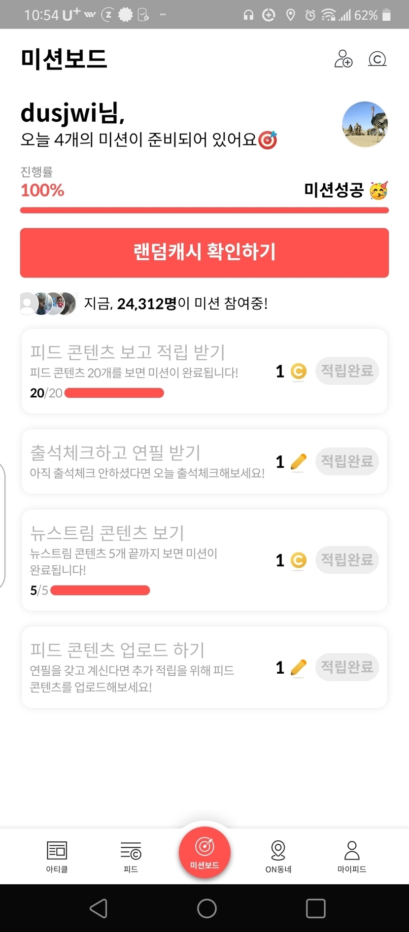Open the 마이피드 tab

point(352,857)
